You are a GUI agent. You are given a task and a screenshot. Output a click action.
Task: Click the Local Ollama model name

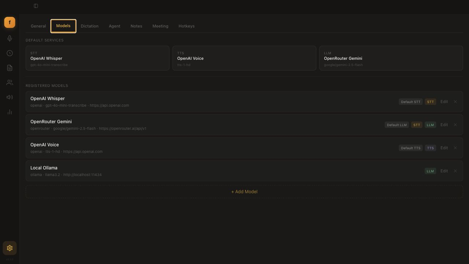[44, 168]
